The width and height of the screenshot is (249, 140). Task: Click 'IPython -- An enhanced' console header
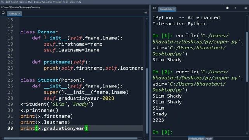pyautogui.click(x=186, y=17)
